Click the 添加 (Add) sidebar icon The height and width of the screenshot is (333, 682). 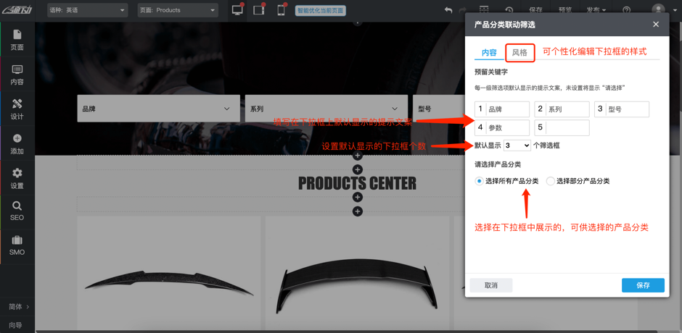pos(17,144)
